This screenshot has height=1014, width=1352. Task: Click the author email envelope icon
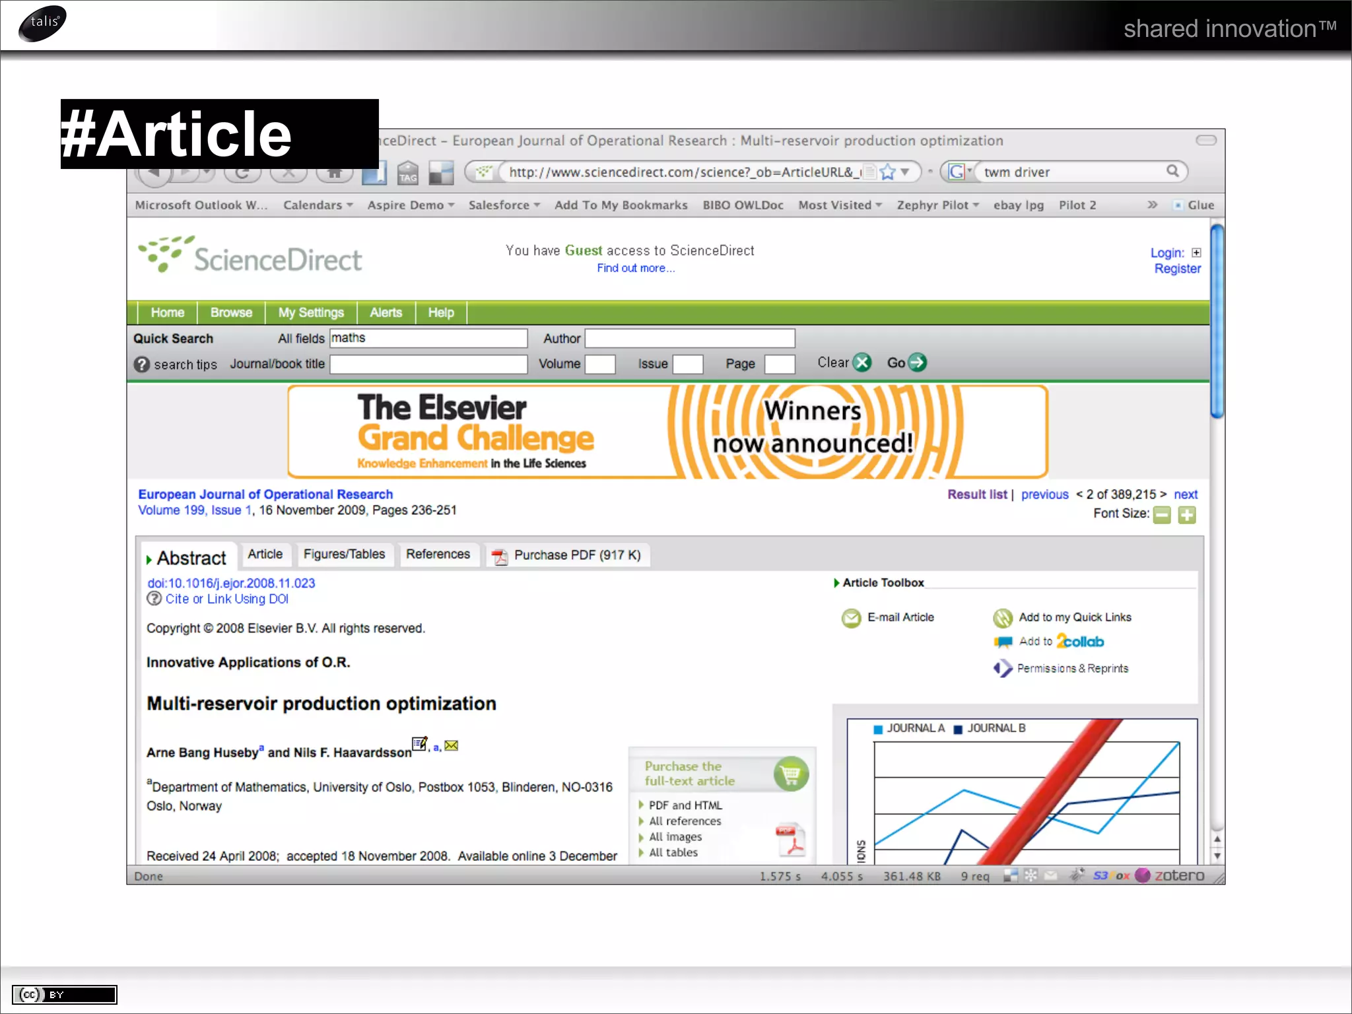point(452,746)
